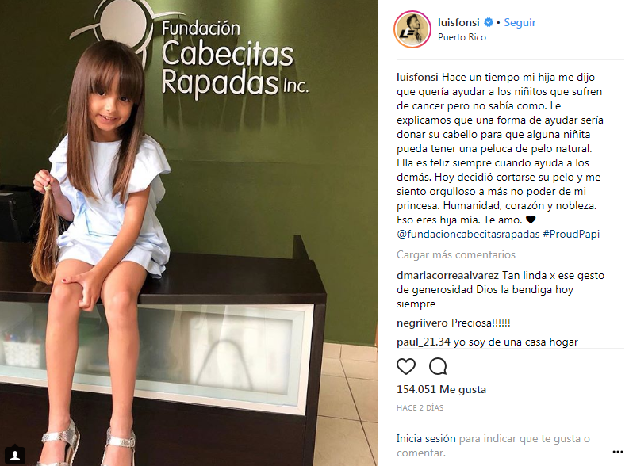Expand Cargar más comentarios
Viewport: 629px width, 466px height.
coord(456,255)
